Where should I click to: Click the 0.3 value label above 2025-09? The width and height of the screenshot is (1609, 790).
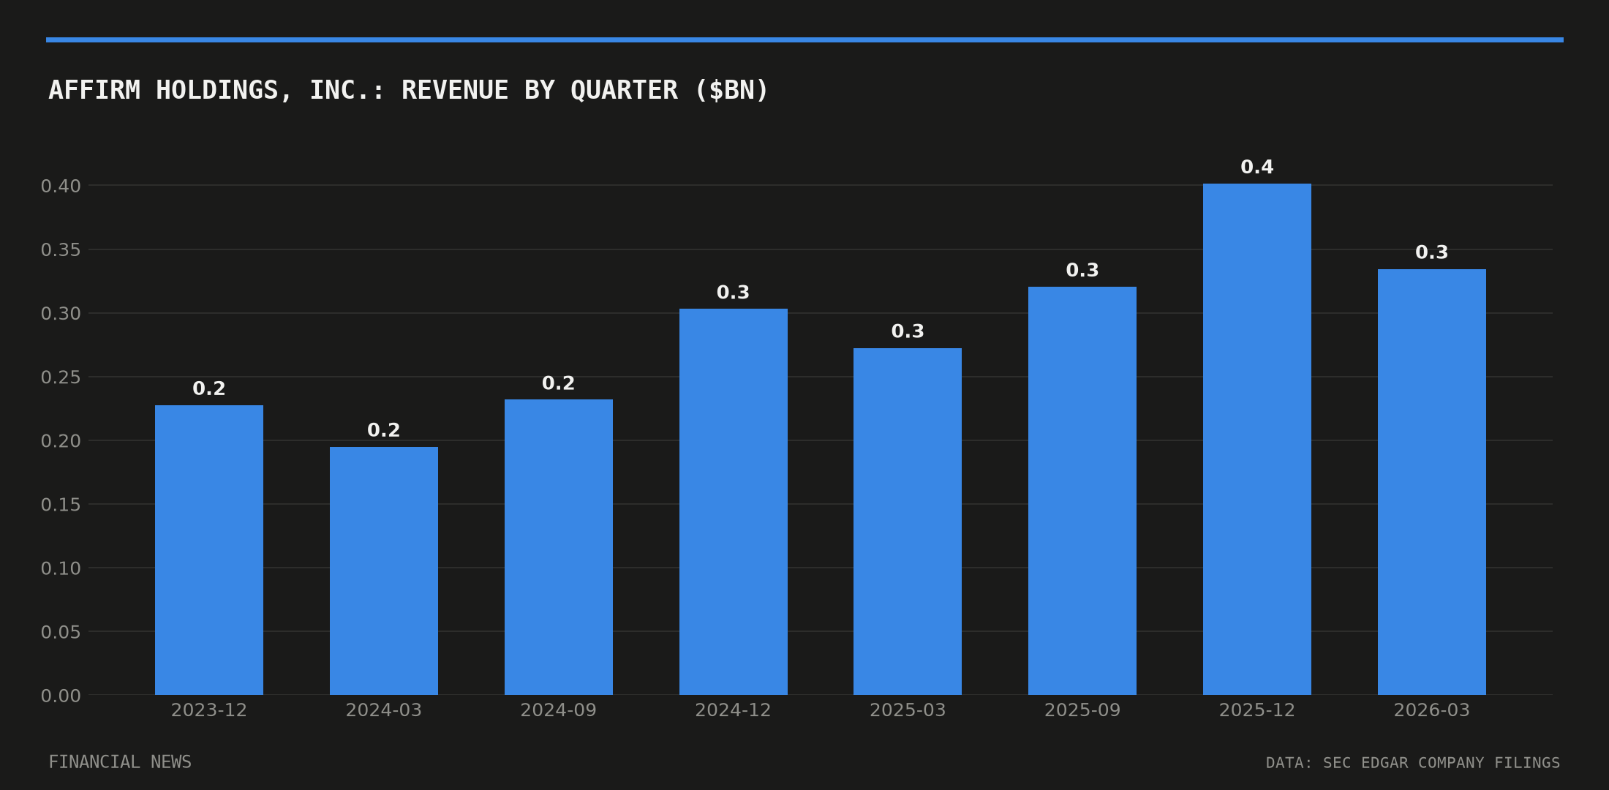tap(1082, 270)
